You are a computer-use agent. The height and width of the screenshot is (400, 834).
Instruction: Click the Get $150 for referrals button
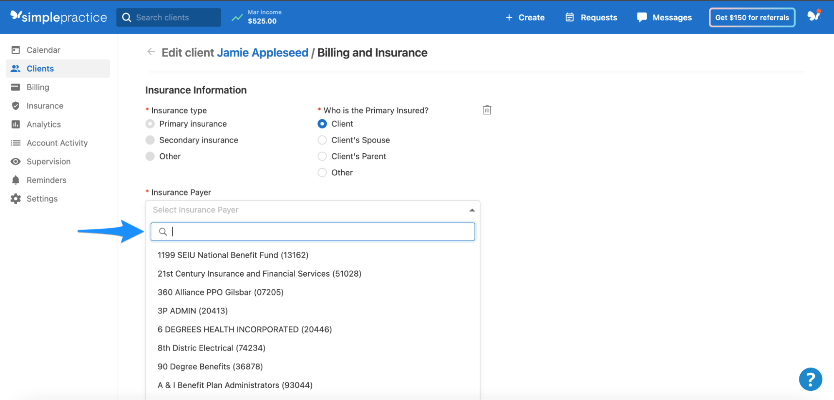click(x=752, y=17)
